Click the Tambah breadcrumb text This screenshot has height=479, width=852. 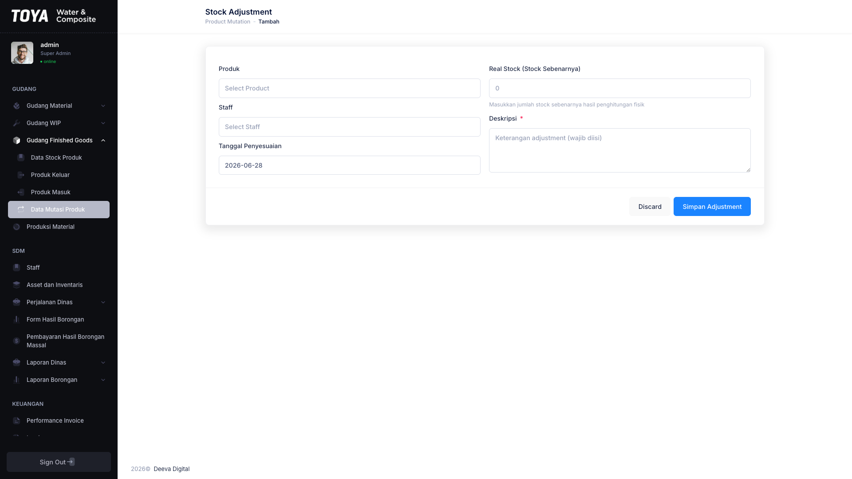[x=269, y=22]
